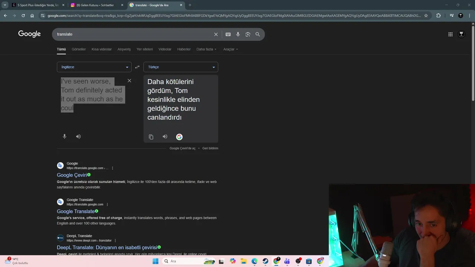The image size is (475, 267).
Task: Open the Chrome profile avatar in toolbar
Action: click(x=461, y=16)
